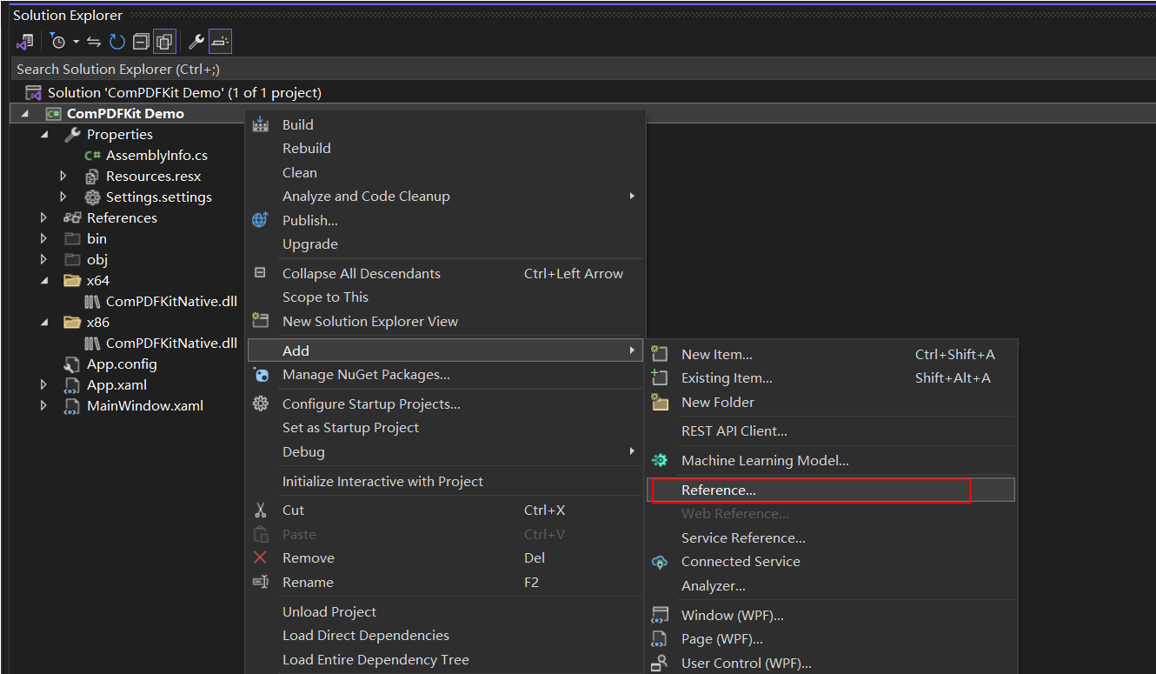Expand the App.xaml node
Screen dimensions: 1156x674
click(x=44, y=384)
